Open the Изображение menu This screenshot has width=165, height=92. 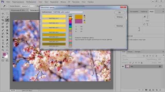pyautogui.click(x=31, y=2)
